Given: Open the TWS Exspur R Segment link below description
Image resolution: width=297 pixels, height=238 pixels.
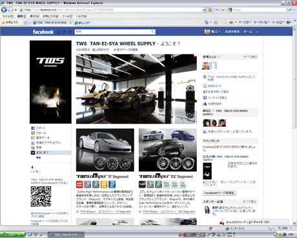Looking at the screenshot, I should pyautogui.click(x=105, y=211).
